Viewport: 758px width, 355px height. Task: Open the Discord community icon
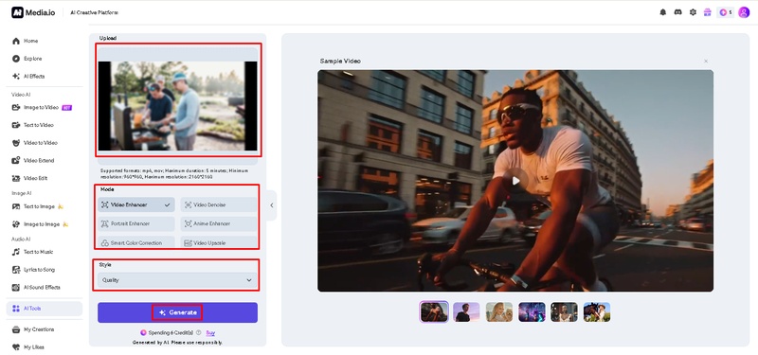(x=677, y=12)
